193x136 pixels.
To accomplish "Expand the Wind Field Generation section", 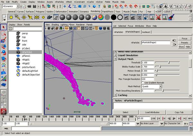I will [115, 52].
